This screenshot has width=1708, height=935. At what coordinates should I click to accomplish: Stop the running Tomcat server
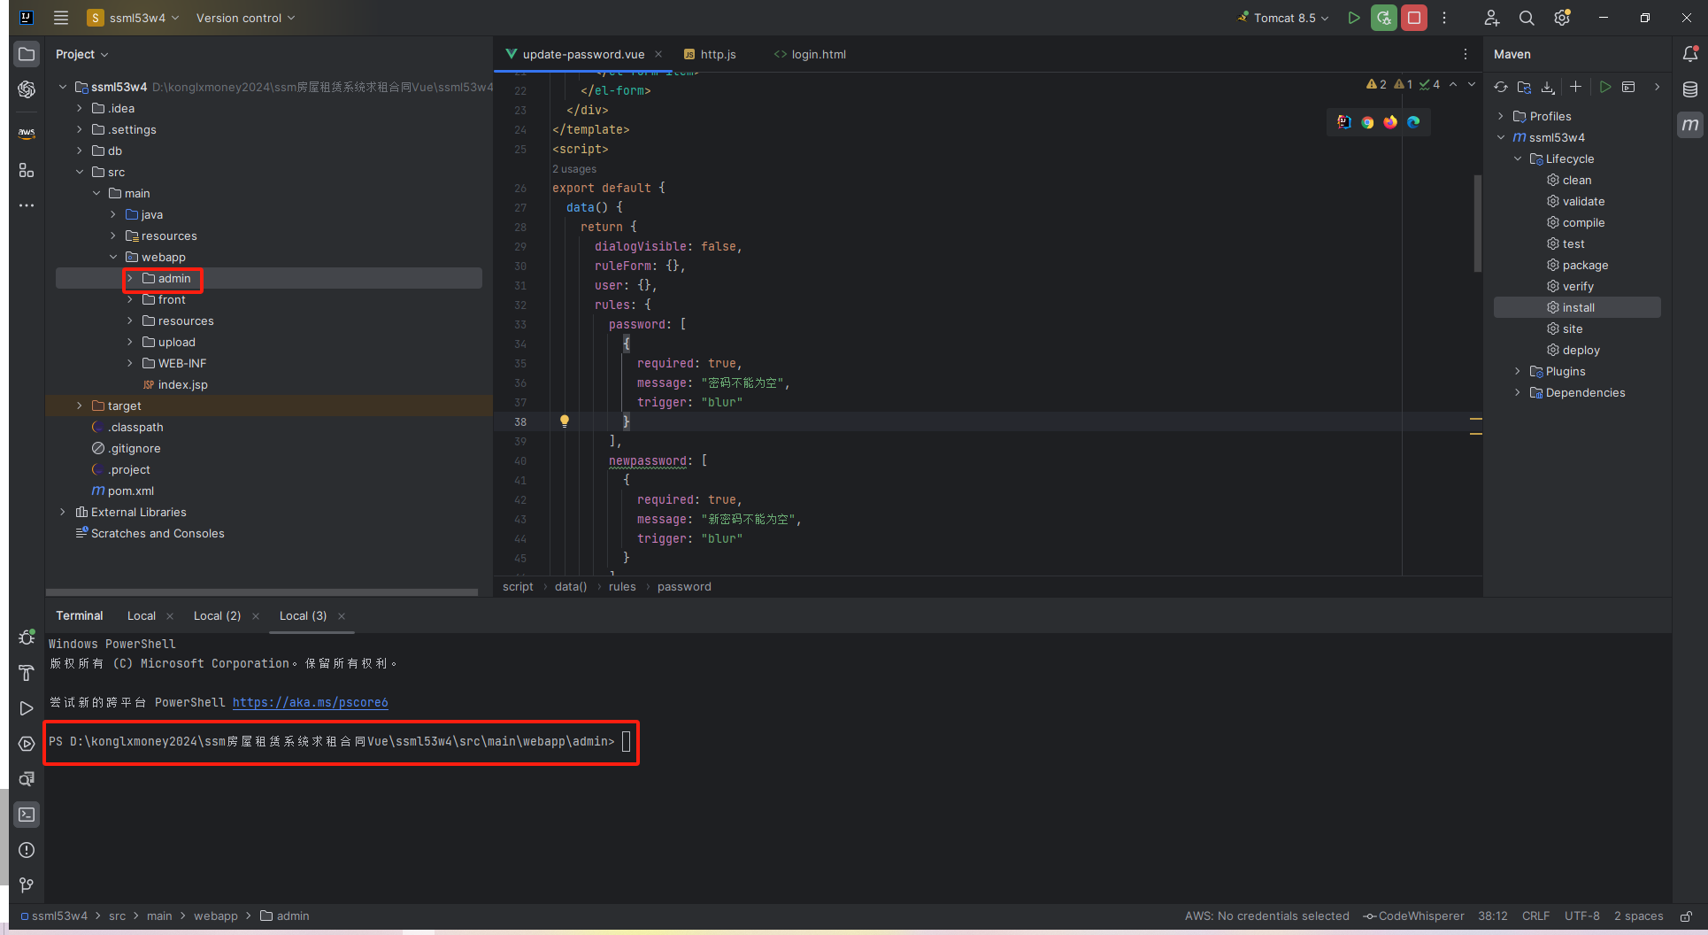tap(1414, 18)
